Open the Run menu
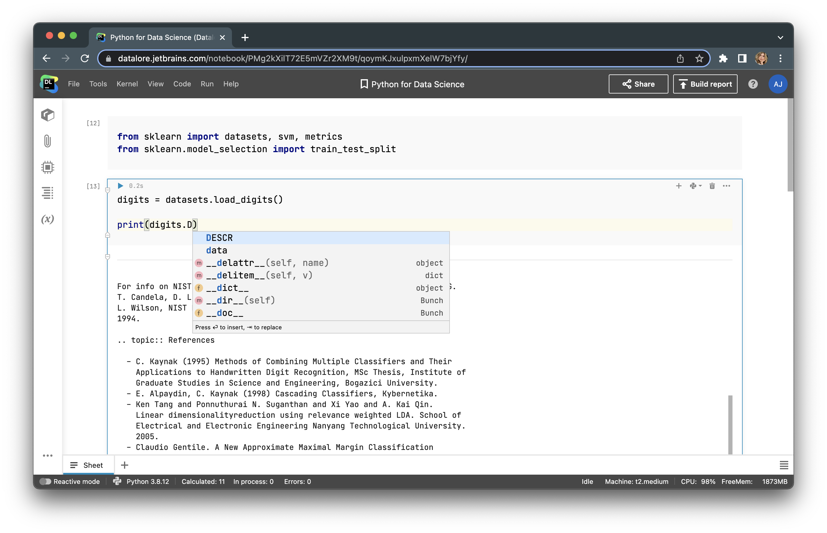Screen dimensions: 827x533 click(207, 84)
